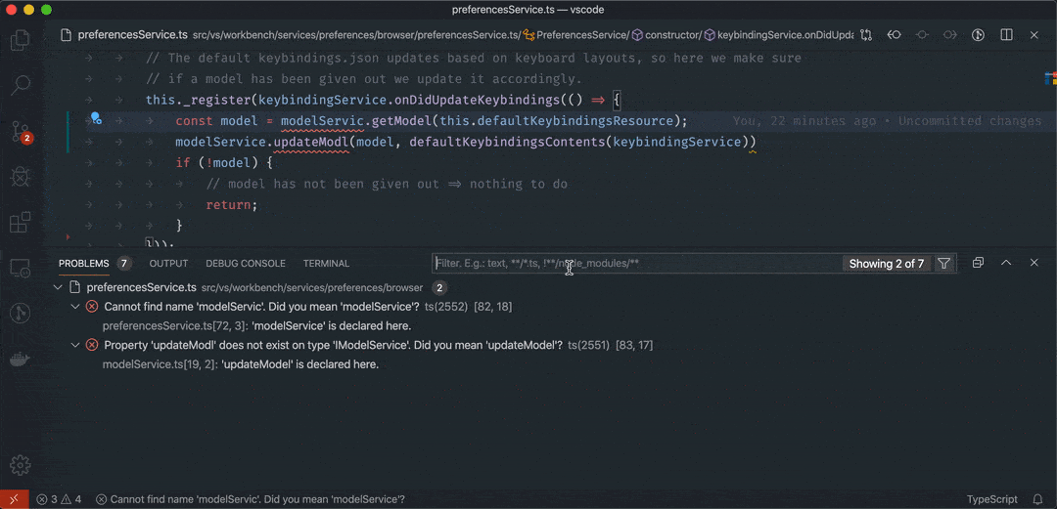Open the Explorer view in activity bar
Screen dimensions: 1057x509
tap(20, 41)
